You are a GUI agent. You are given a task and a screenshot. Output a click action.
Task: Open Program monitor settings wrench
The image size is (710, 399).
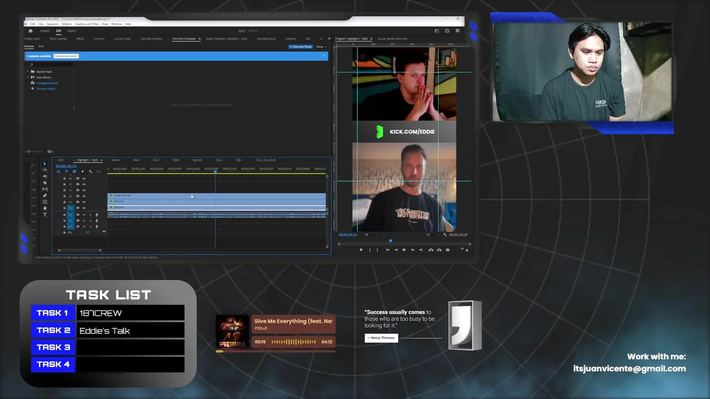tap(444, 235)
